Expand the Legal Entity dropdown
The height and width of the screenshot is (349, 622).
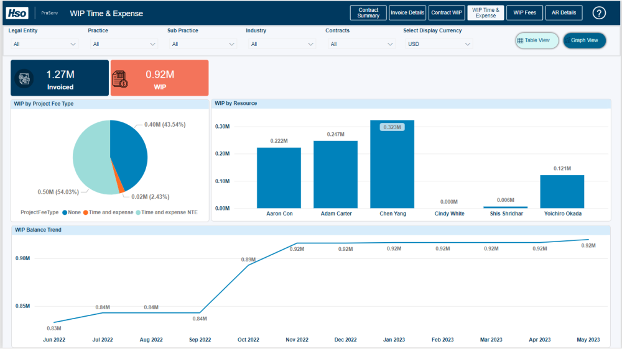click(x=44, y=44)
